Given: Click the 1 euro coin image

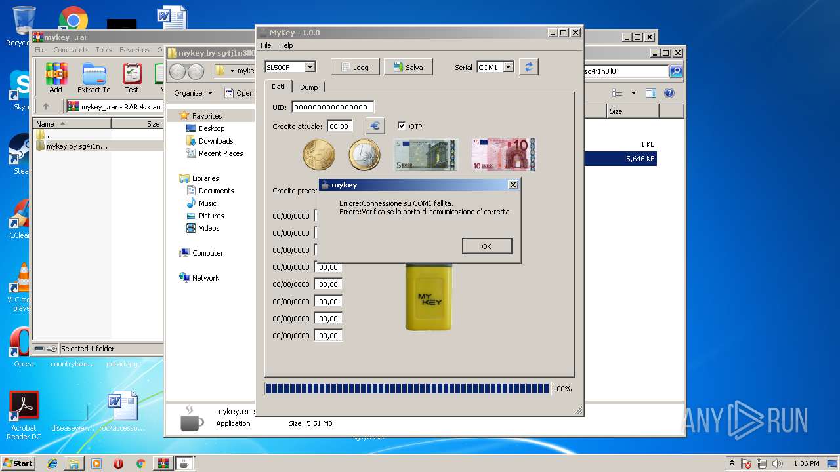Looking at the screenshot, I should [x=364, y=155].
